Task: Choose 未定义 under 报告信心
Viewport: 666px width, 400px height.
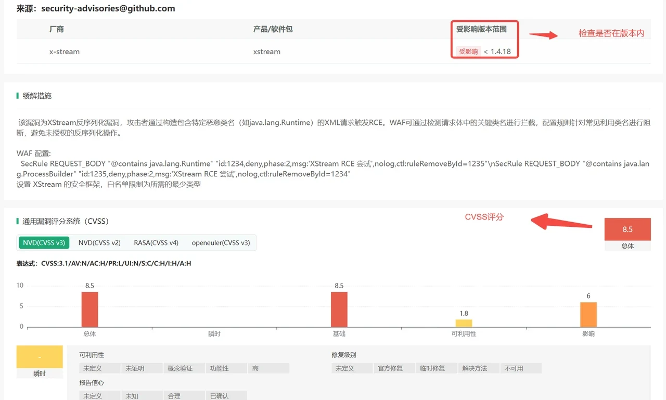Action: pos(100,396)
